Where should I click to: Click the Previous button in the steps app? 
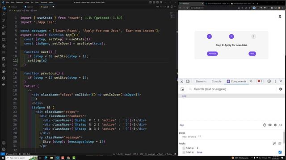coord(212,54)
